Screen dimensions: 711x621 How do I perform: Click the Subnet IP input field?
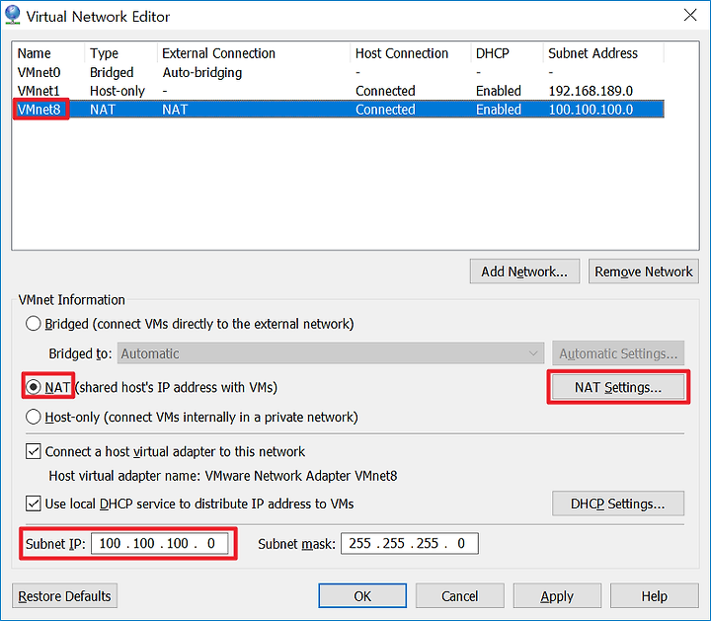pos(160,543)
